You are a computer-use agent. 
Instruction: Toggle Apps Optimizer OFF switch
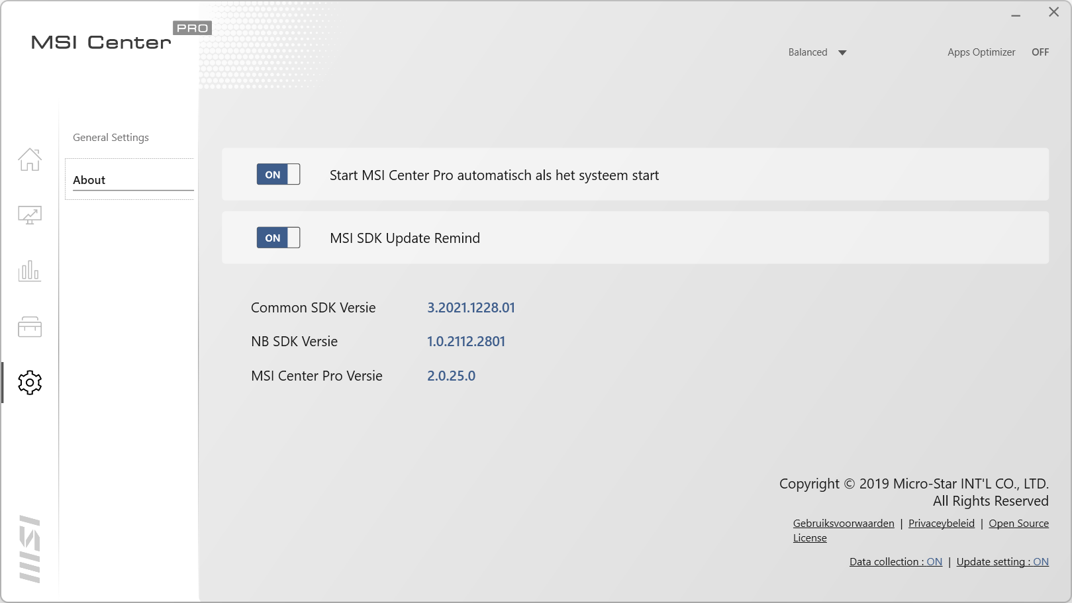pos(1040,52)
